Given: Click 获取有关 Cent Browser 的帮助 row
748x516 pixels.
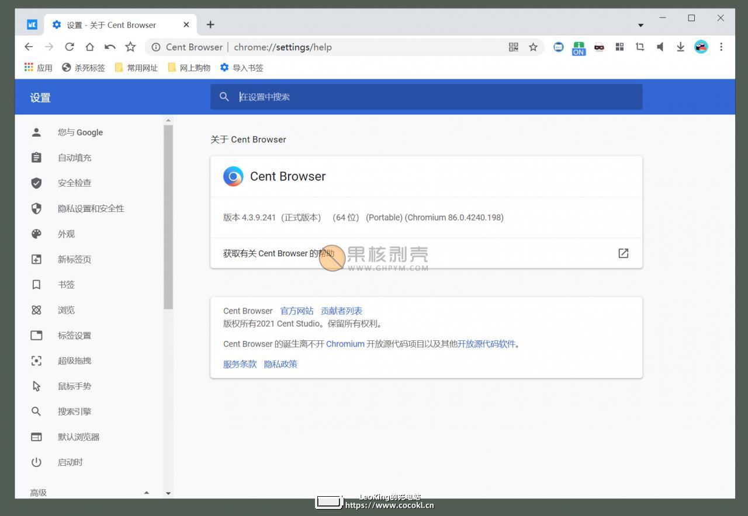Looking at the screenshot, I should pyautogui.click(x=426, y=253).
